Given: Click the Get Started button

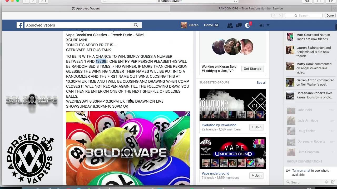Looking at the screenshot, I should coord(252,69).
